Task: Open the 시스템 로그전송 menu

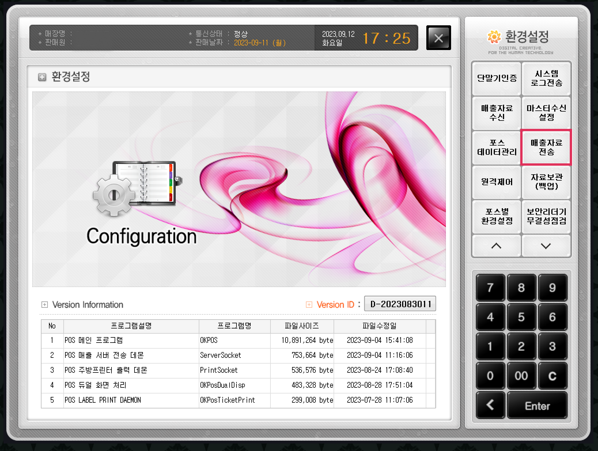Action: (546, 78)
